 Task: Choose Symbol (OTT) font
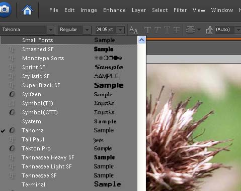pos(68,112)
